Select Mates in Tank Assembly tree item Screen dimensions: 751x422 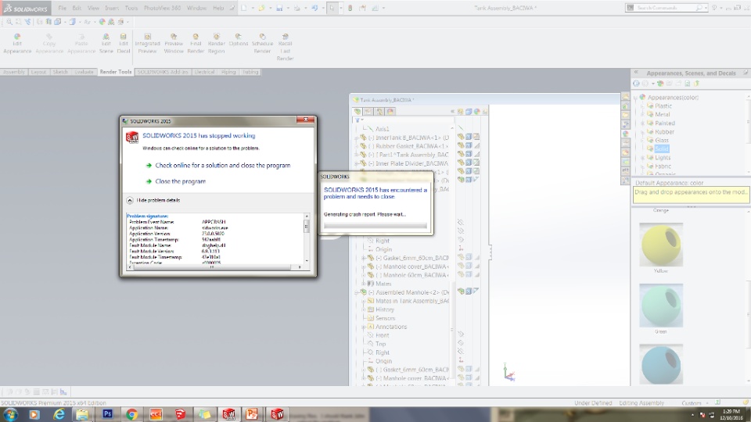[412, 301]
